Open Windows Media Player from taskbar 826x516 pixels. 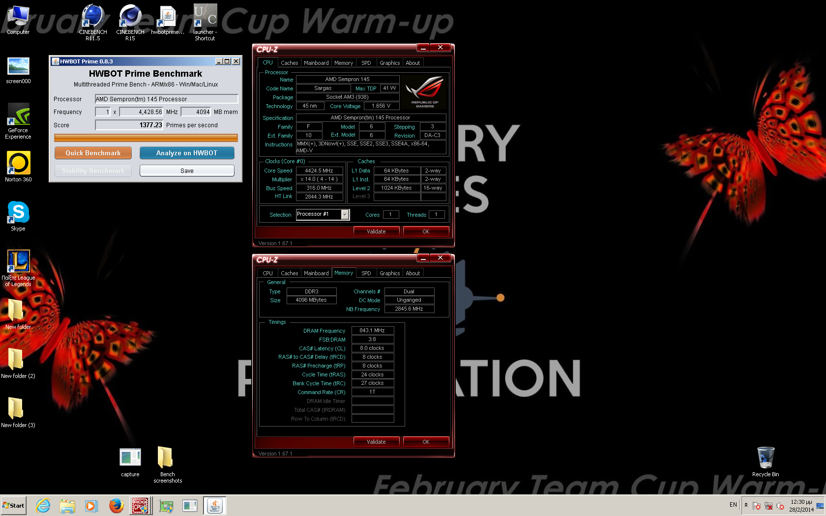tap(91, 505)
